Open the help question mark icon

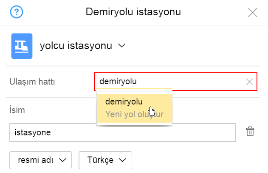[16, 12]
